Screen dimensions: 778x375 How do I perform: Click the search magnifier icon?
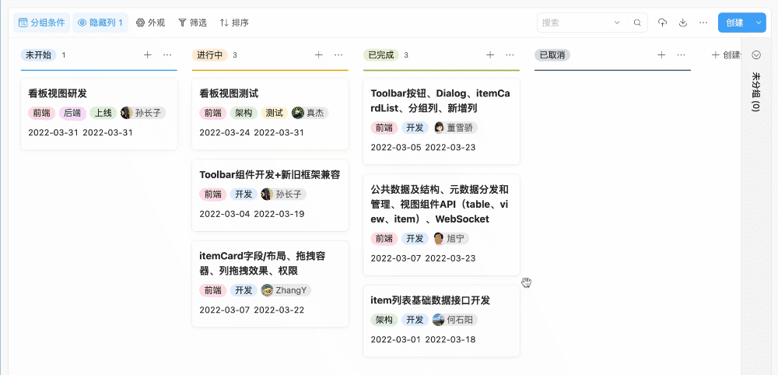click(638, 23)
